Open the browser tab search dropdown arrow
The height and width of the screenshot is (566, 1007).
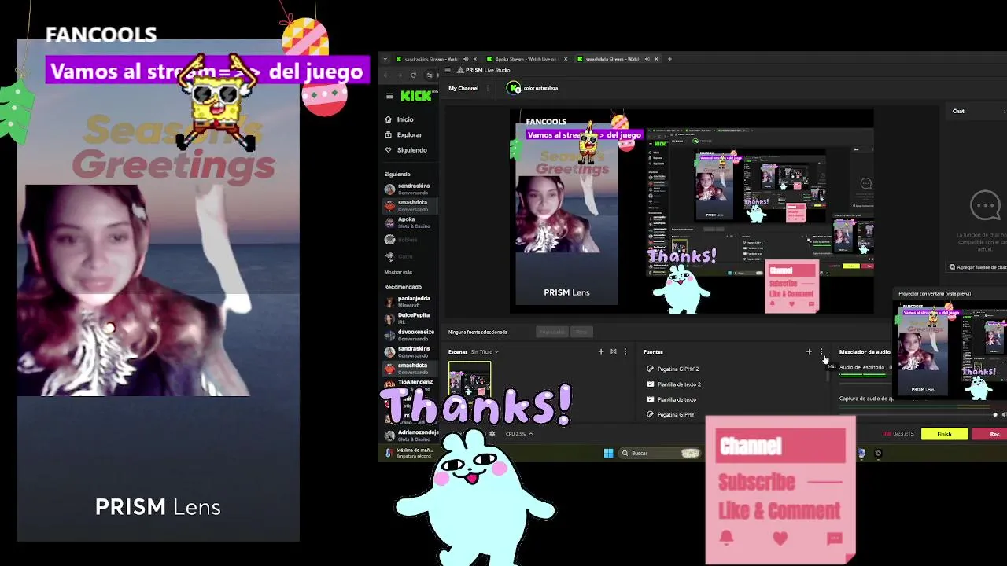pyautogui.click(x=385, y=59)
